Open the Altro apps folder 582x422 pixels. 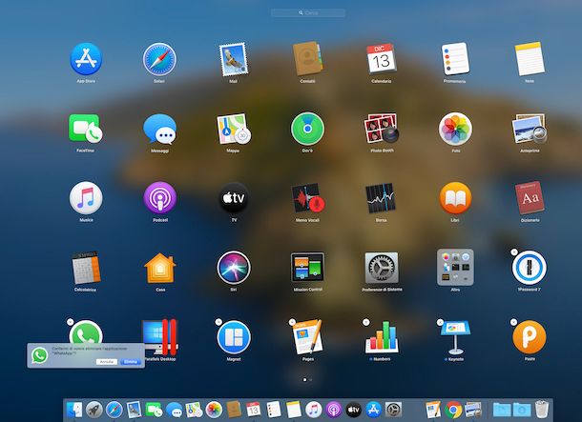point(455,267)
